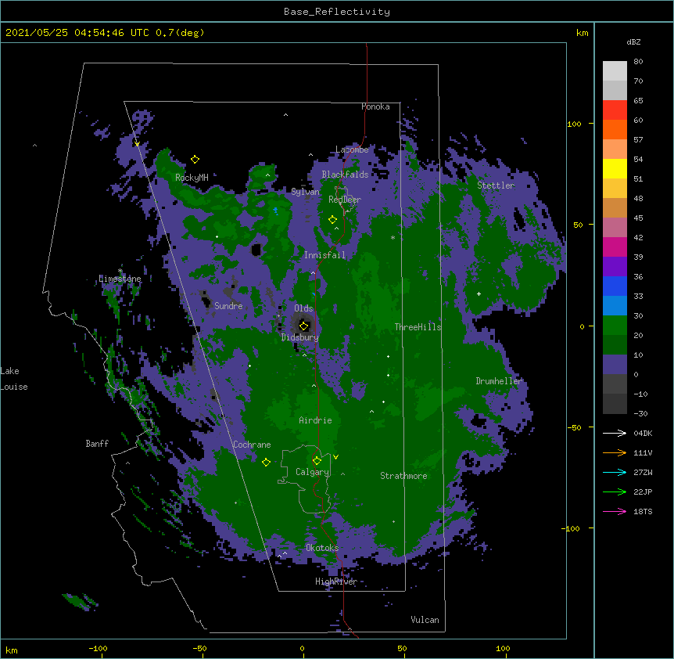Click the yellow V marker northeast of Calgary

pyautogui.click(x=335, y=457)
